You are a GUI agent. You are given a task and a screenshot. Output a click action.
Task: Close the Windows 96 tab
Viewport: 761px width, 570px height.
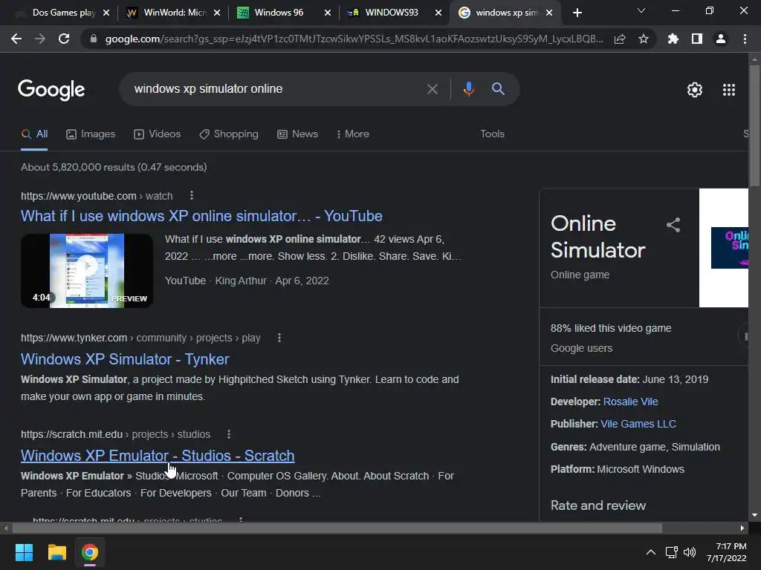[328, 13]
